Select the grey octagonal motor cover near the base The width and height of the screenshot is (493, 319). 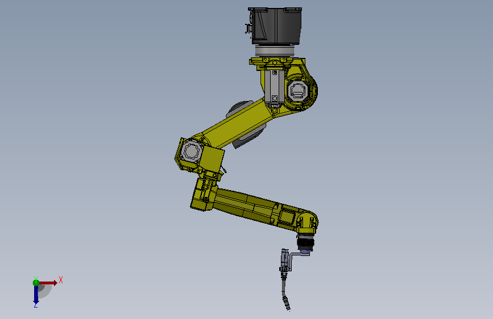297,91
